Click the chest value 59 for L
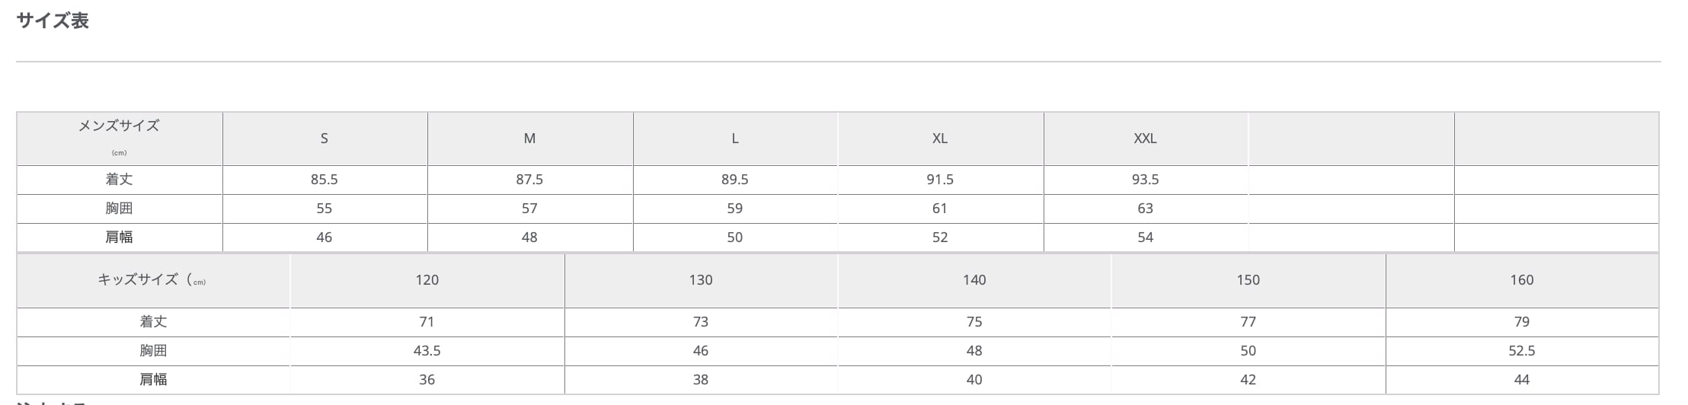This screenshot has width=1688, height=405. click(x=734, y=209)
